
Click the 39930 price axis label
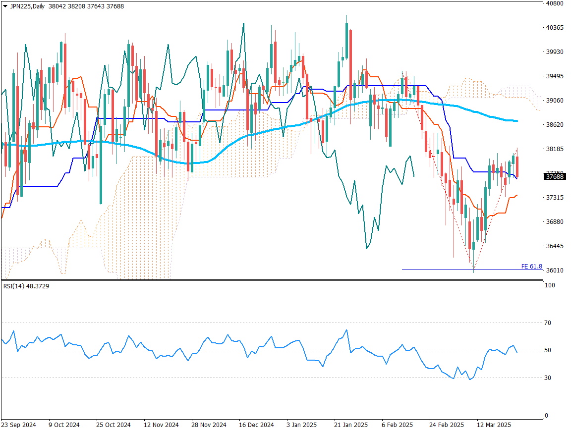pos(555,52)
